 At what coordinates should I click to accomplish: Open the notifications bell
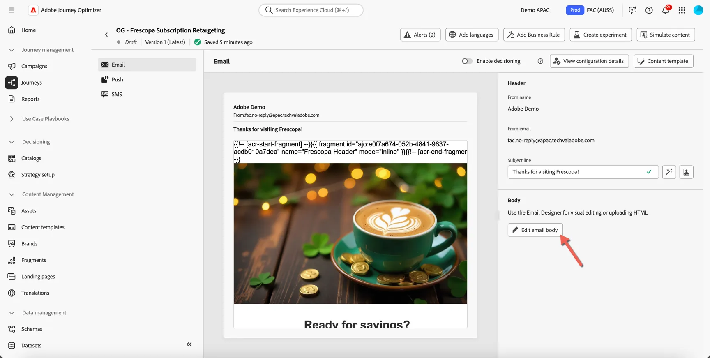click(665, 10)
